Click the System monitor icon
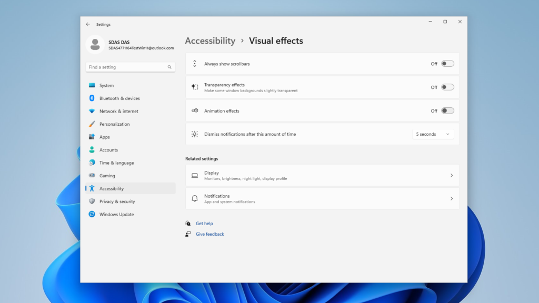Image resolution: width=539 pixels, height=303 pixels. [x=92, y=85]
